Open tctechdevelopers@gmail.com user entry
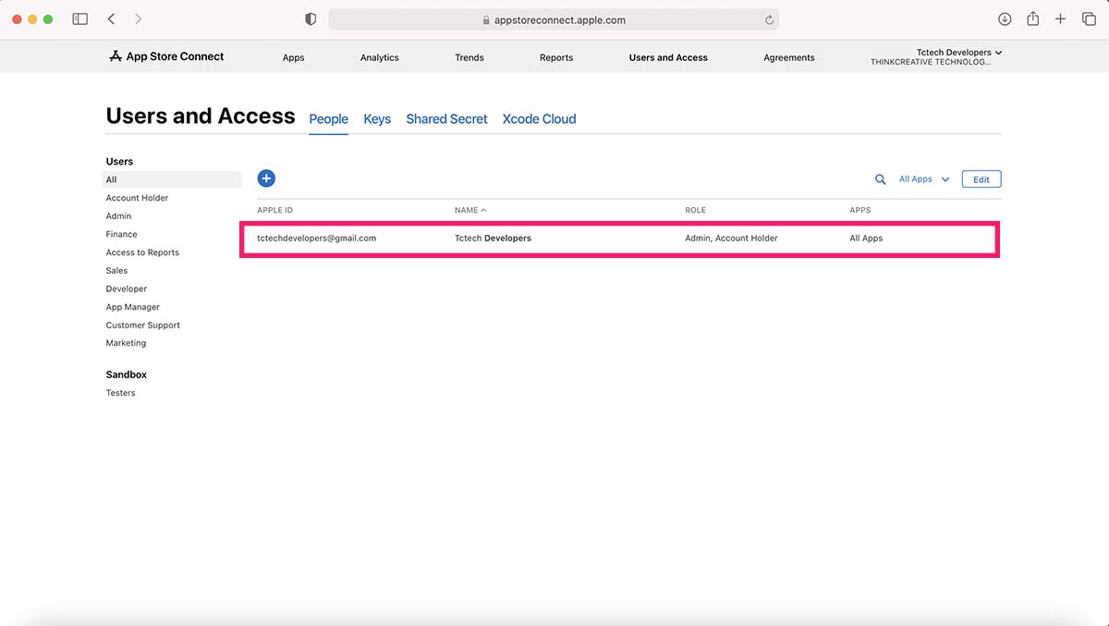Screen dimensions: 1109x626 coord(316,238)
